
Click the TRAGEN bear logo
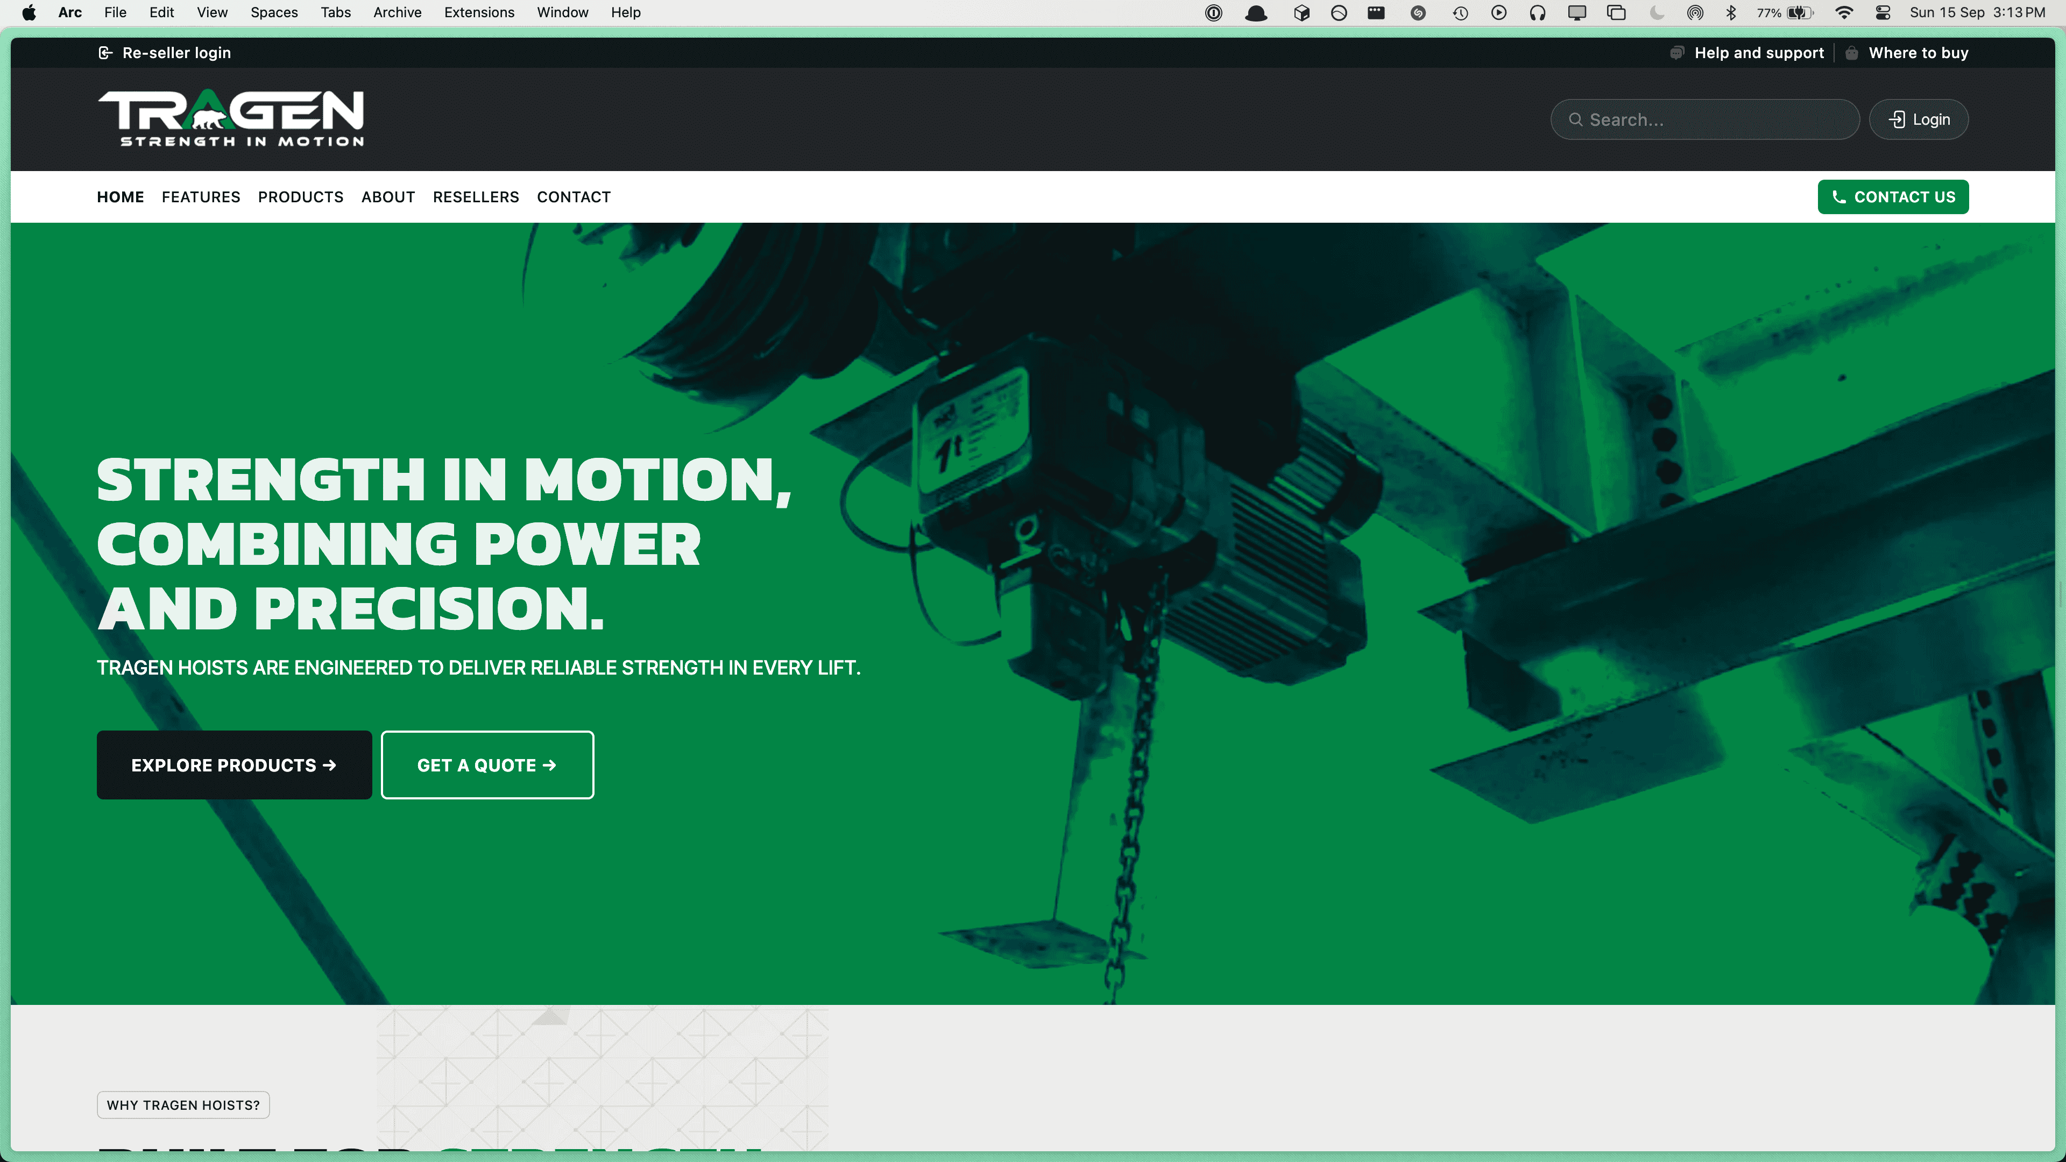pyautogui.click(x=230, y=118)
